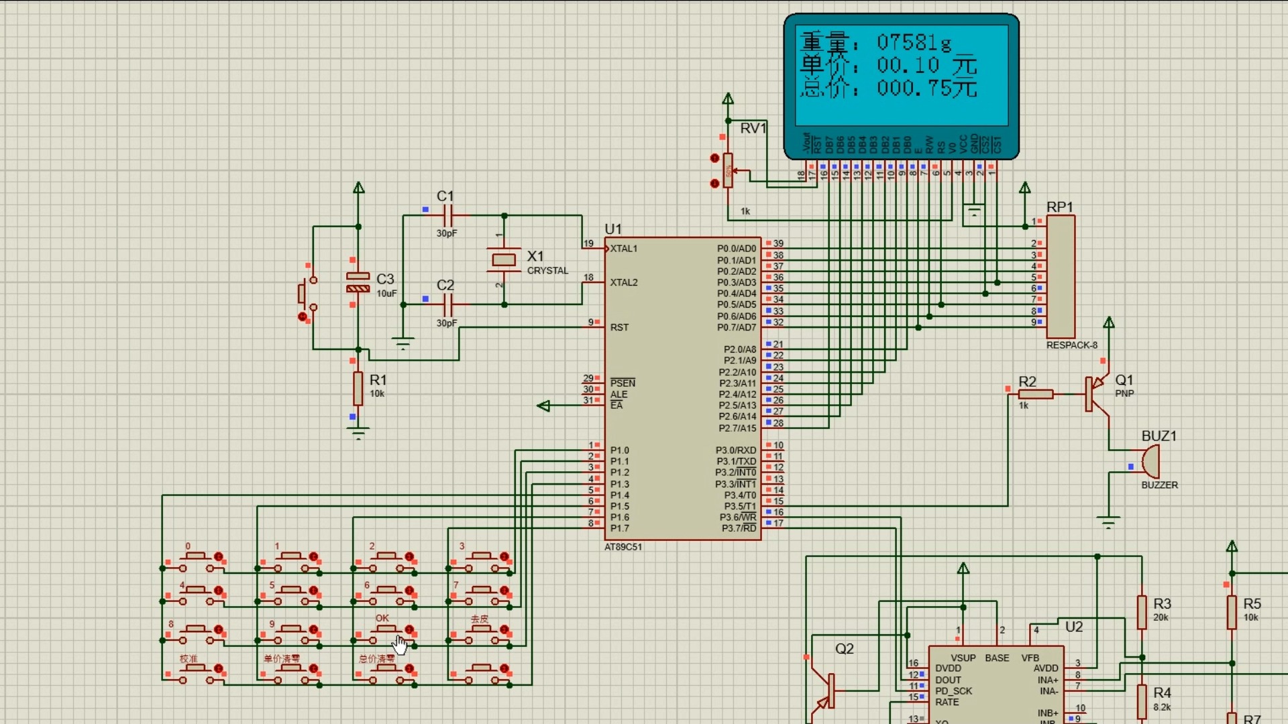Toggle latch dot on the 去皮 button
Screen dimensions: 1288x724
pos(504,630)
